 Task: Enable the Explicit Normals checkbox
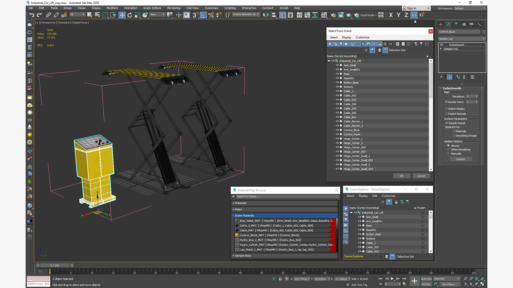point(446,114)
